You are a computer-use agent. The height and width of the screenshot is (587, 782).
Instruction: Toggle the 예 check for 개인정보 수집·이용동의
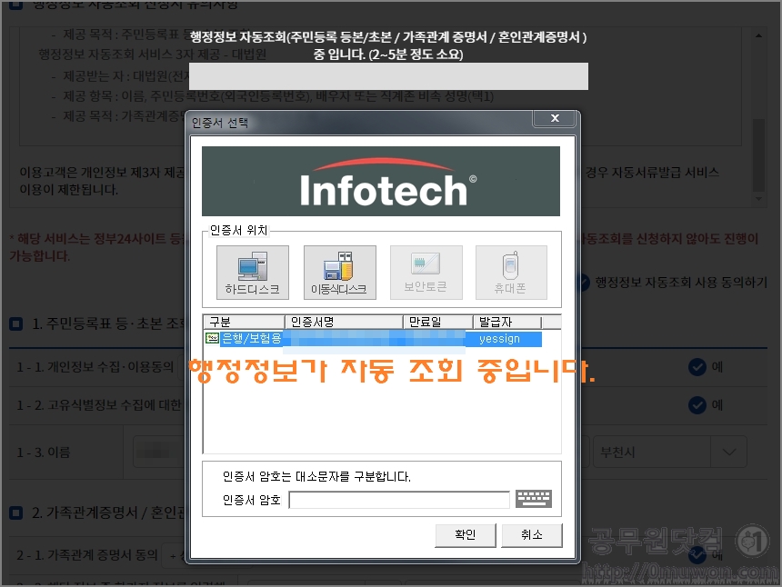pos(697,367)
